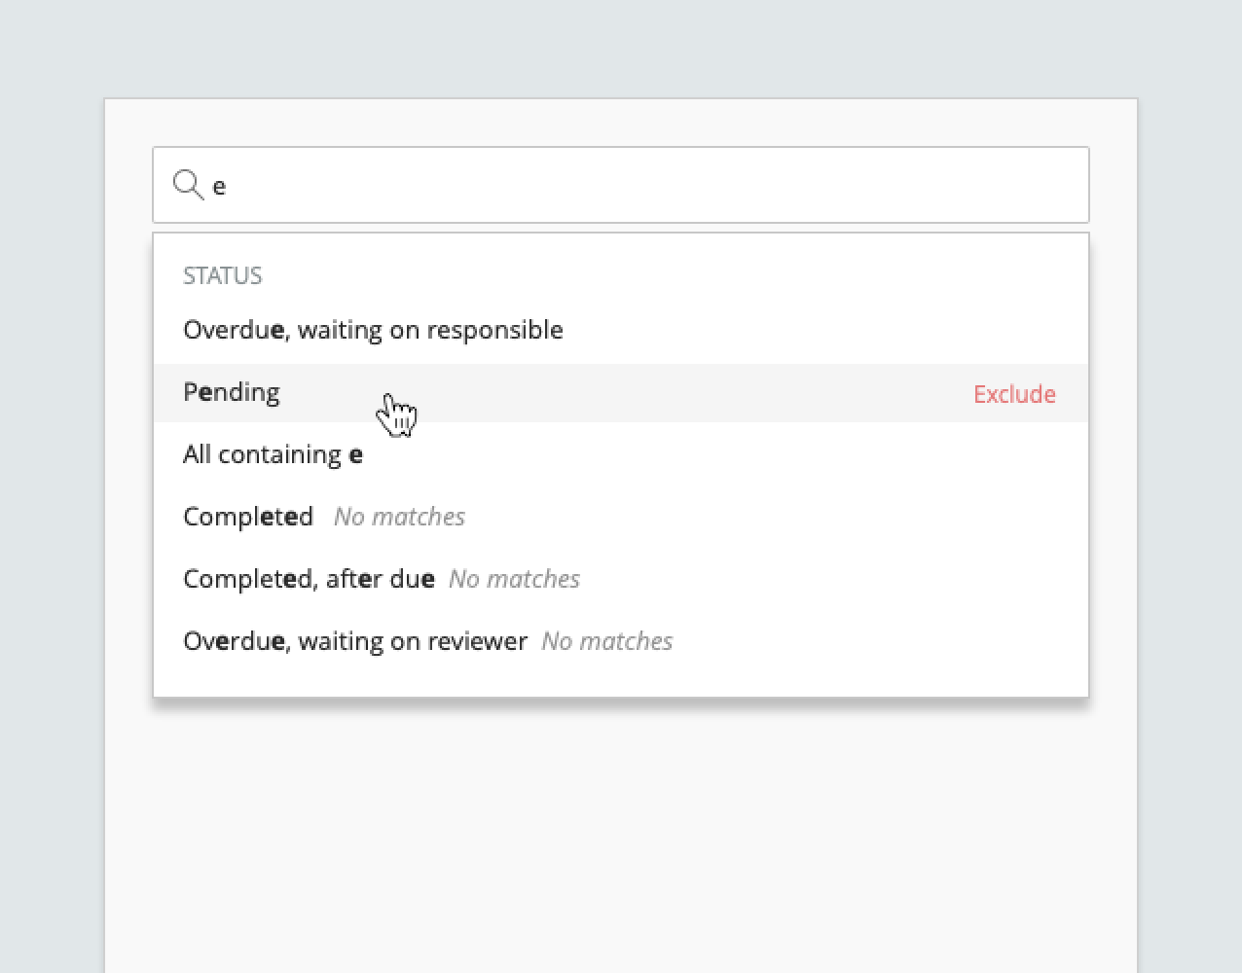The height and width of the screenshot is (973, 1242).
Task: Choose "Overdue, waiting on reviewer" status
Action: [x=355, y=641]
